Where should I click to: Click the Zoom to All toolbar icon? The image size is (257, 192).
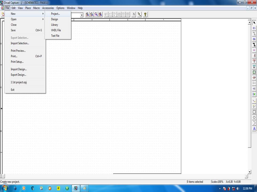point(100,14)
